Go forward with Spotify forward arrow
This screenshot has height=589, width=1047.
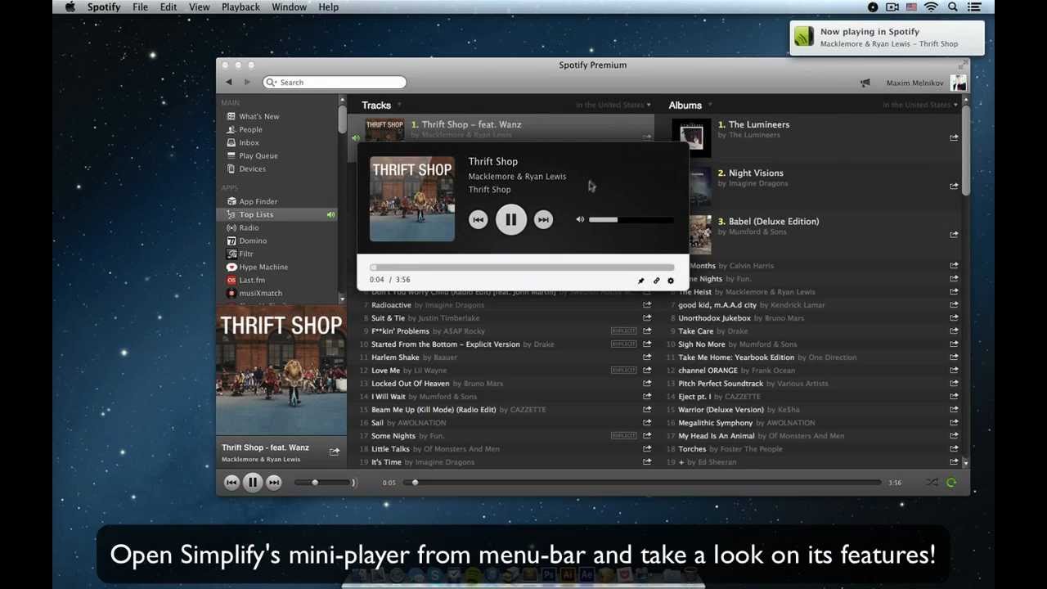(248, 82)
